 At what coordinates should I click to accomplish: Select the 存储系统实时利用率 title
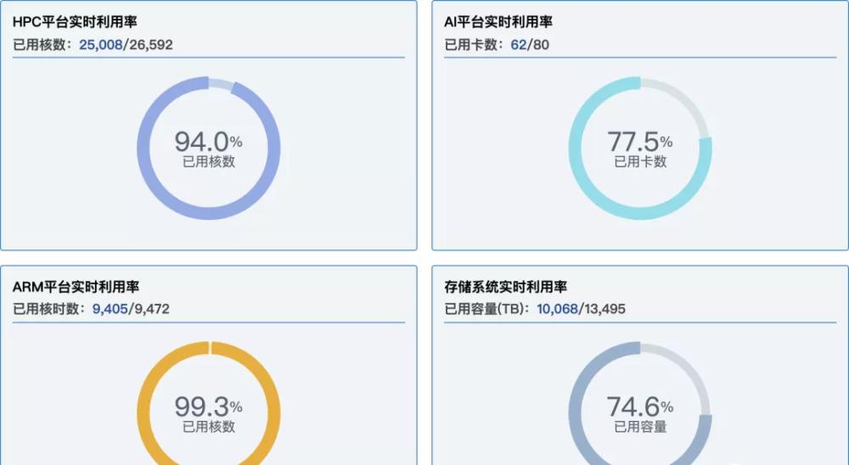click(x=505, y=286)
